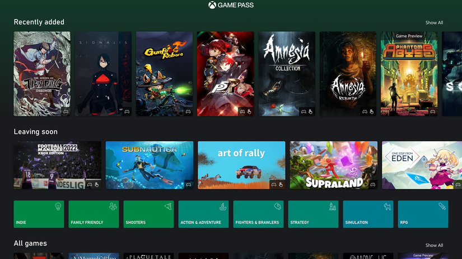Click the Xbox logo in Game Pass header

pyautogui.click(x=212, y=5)
